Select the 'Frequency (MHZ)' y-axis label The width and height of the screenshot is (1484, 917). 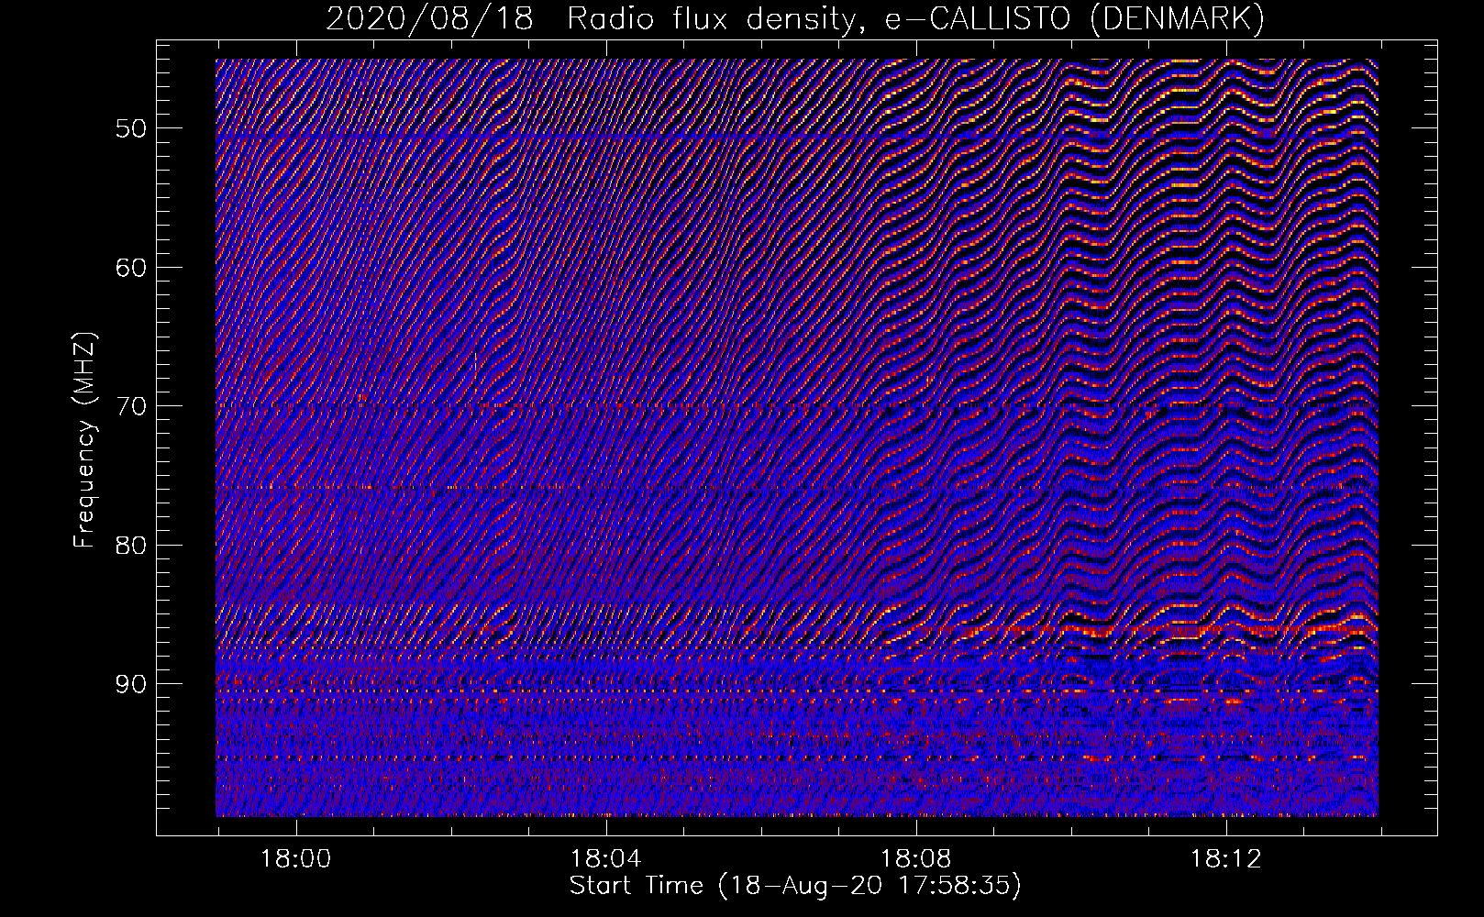pos(85,440)
